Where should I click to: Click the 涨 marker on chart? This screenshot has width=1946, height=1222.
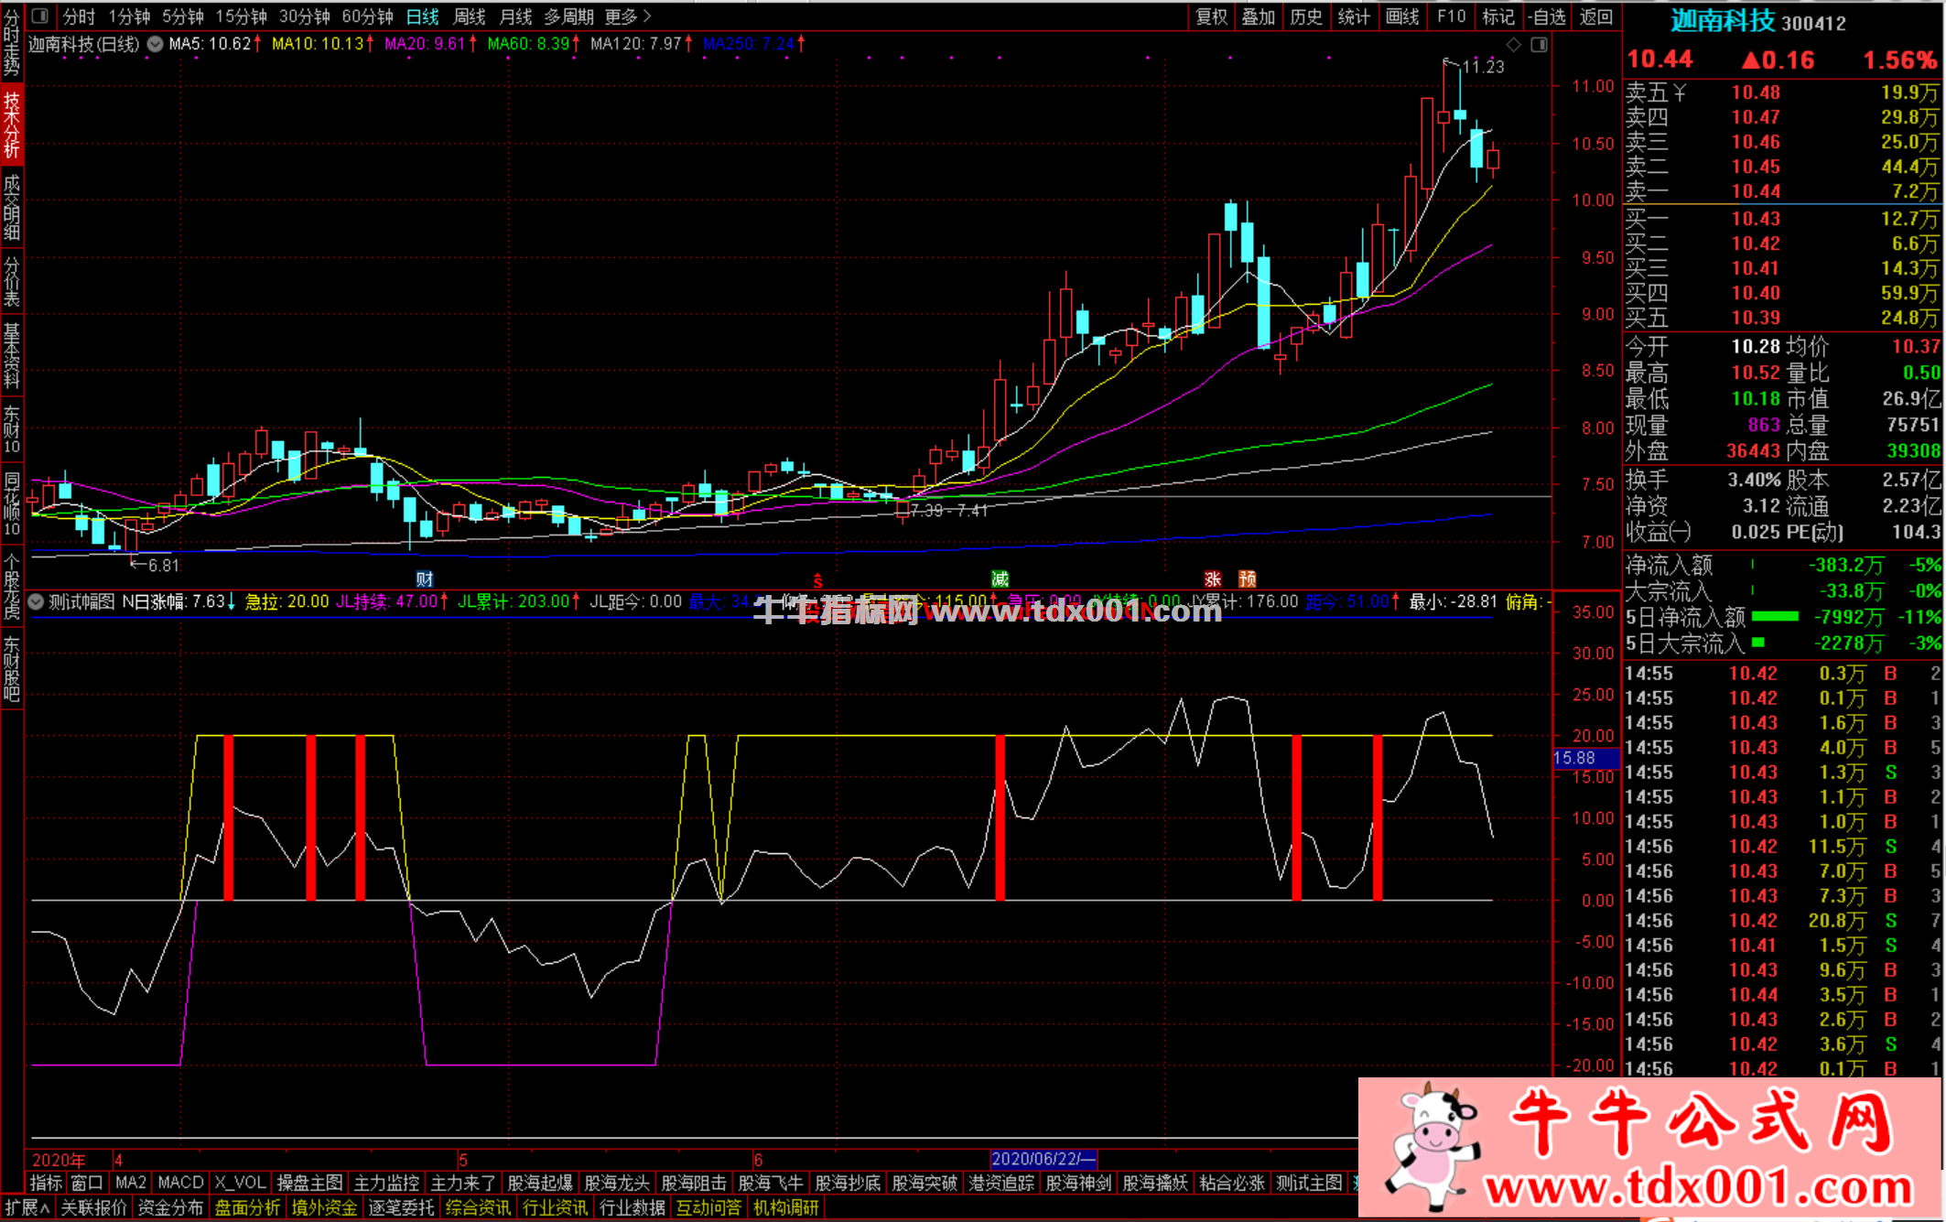(x=1213, y=579)
